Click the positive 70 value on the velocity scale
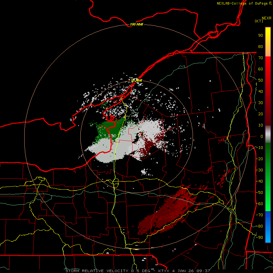The height and width of the screenshot is (273, 273). tap(261, 58)
